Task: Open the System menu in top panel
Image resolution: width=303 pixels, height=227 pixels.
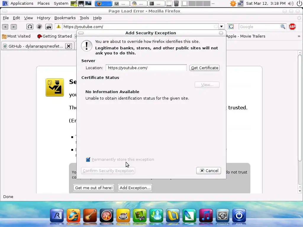Action: (61, 4)
